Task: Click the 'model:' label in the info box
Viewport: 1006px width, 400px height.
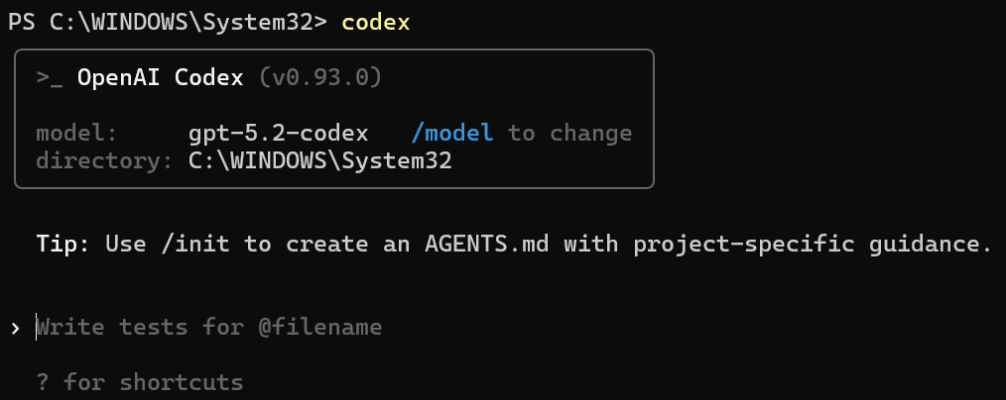Action: click(76, 134)
